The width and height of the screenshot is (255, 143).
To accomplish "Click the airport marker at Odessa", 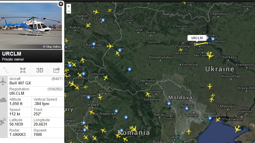I will [x=210, y=119].
